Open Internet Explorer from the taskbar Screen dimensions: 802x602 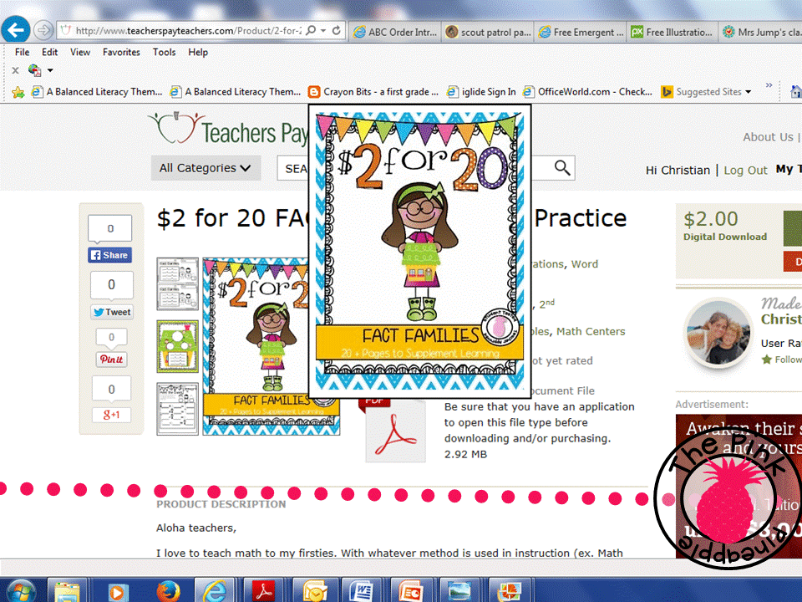click(215, 592)
